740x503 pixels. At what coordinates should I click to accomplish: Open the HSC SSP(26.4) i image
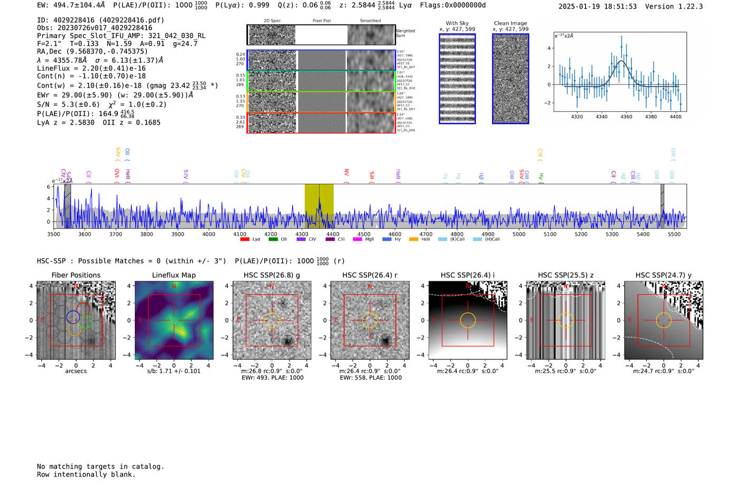pos(468,320)
